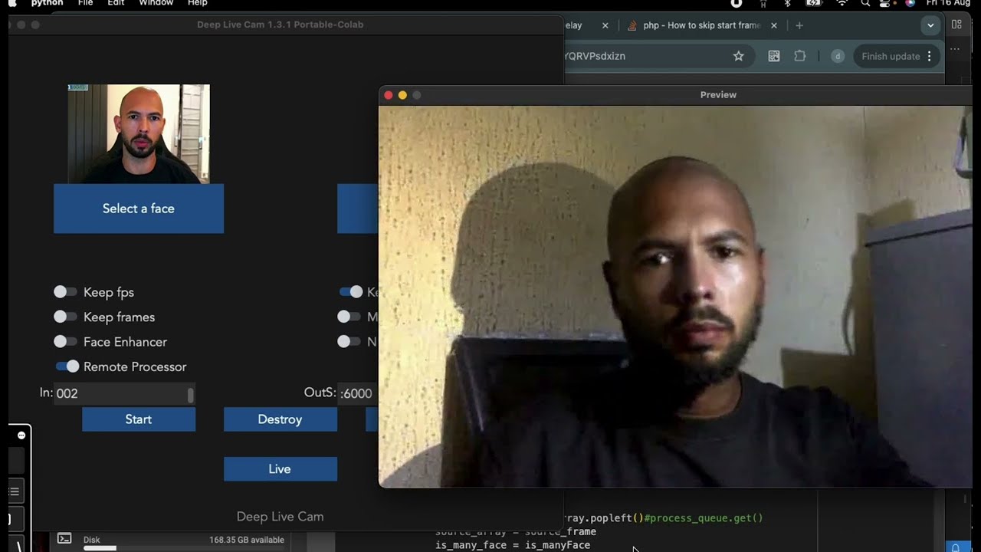This screenshot has width=981, height=552.
Task: Open the Wi-Fi menu bar icon
Action: coord(842,3)
